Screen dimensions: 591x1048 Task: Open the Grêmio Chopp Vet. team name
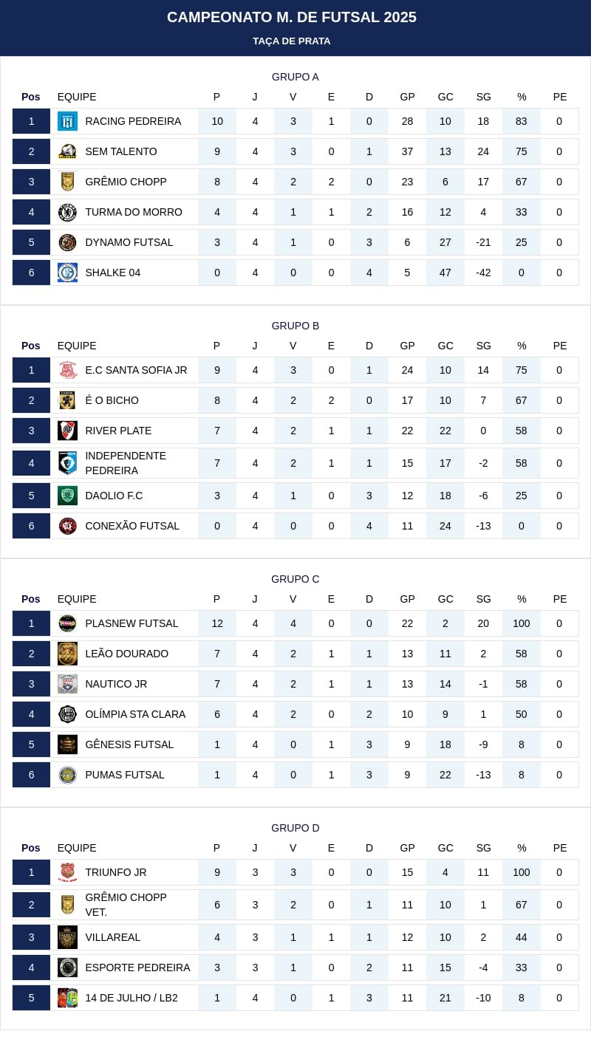(126, 905)
